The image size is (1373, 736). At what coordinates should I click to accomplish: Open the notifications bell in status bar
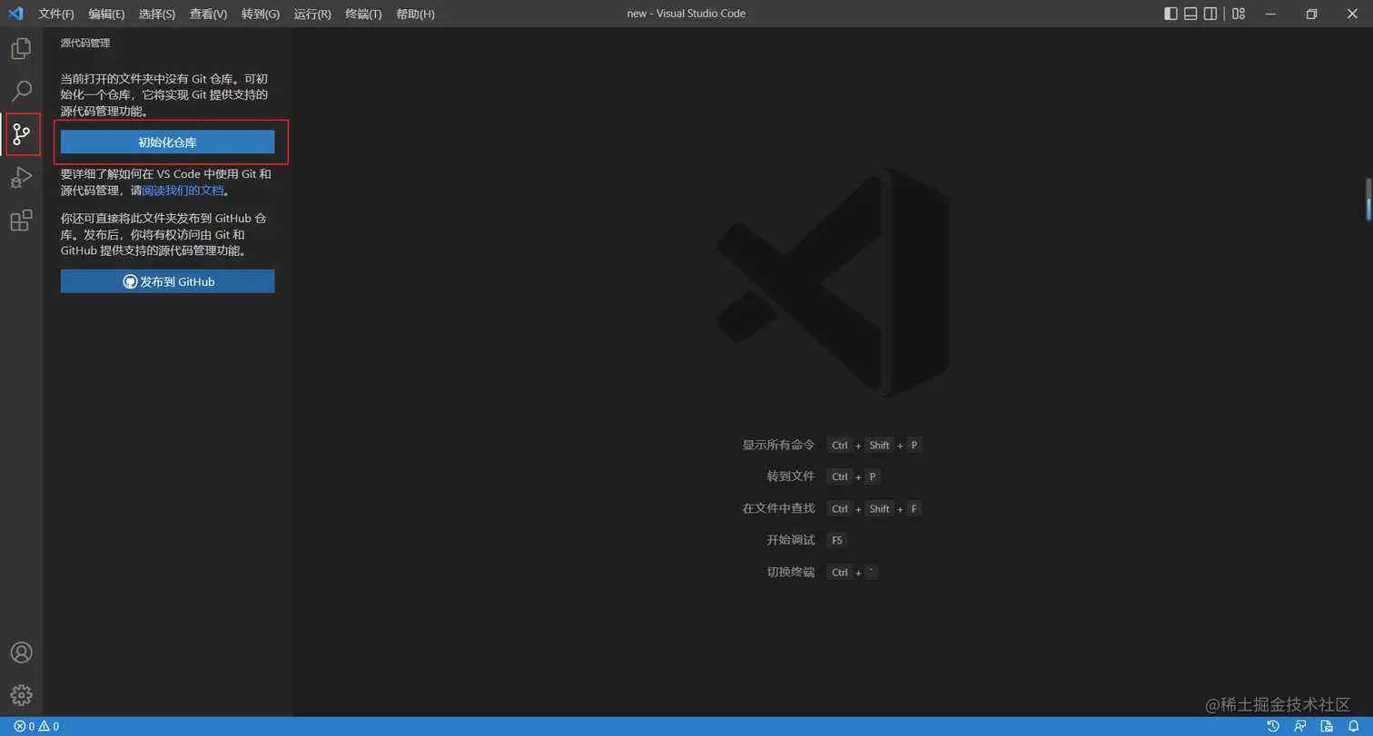pos(1353,726)
